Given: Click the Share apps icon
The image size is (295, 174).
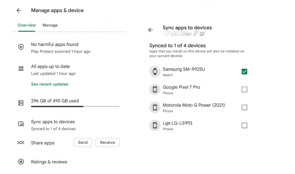Looking at the screenshot, I should coord(21,143).
